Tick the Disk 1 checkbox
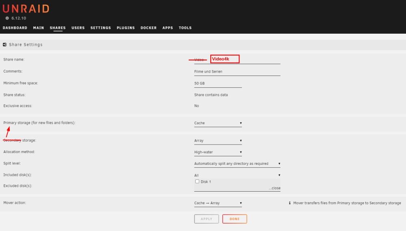Screen dimensions: 406x231 click(197, 181)
